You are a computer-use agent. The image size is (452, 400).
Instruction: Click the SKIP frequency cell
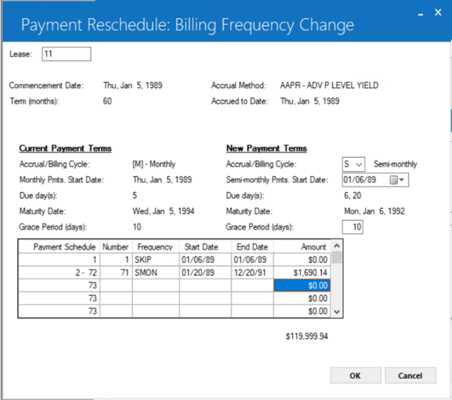(156, 259)
